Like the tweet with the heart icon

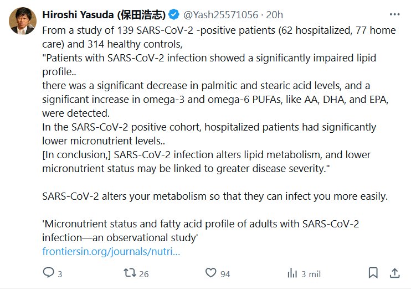(210, 273)
